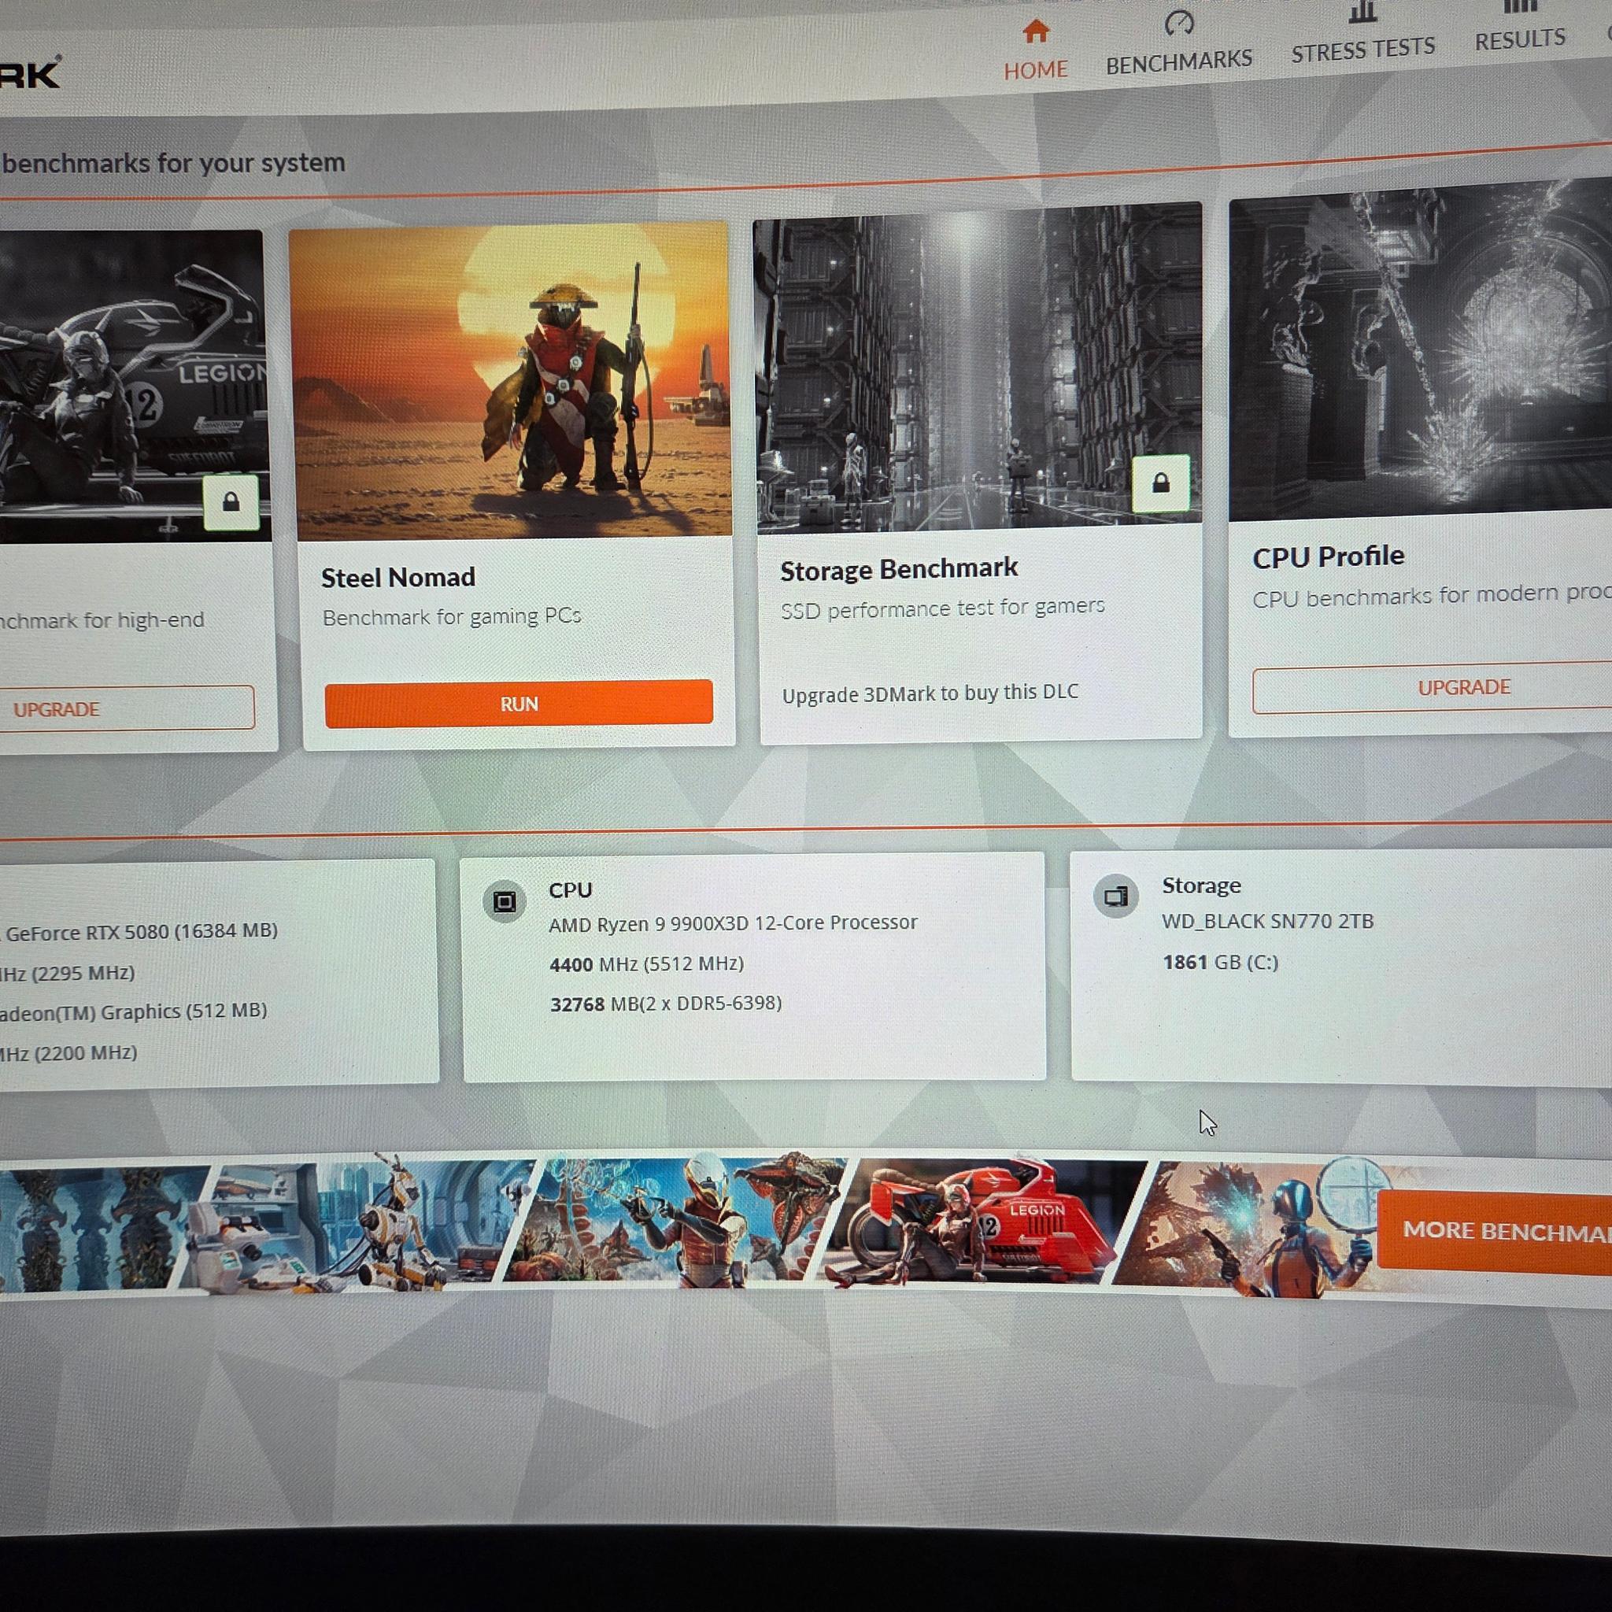This screenshot has height=1612, width=1612.
Task: Click the Storage Benchmark lock icon
Action: [1161, 483]
